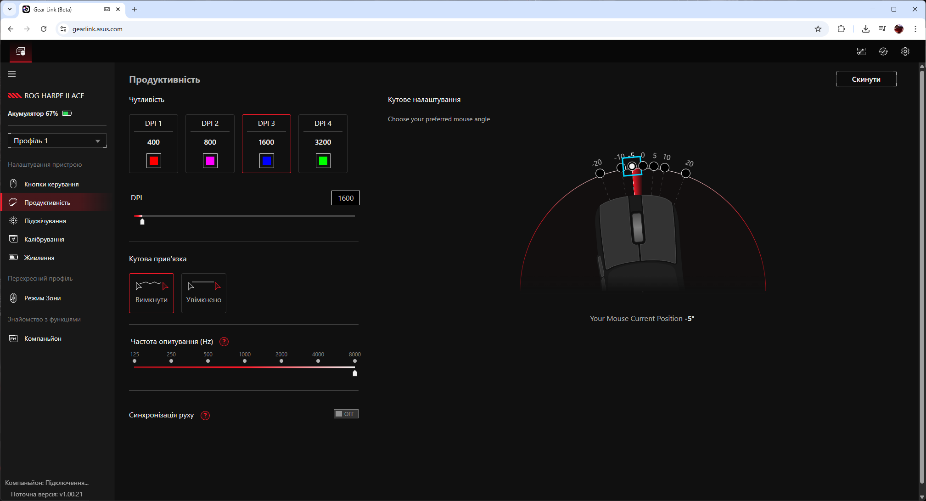The height and width of the screenshot is (501, 926).
Task: Toggle the motion sync OFF switch
Action: click(x=346, y=414)
